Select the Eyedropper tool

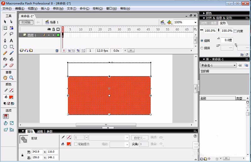(5, 65)
